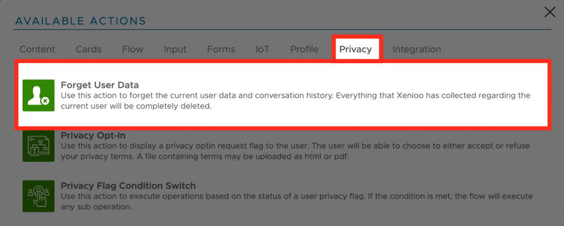Select the Privacy Opt-In action title
This screenshot has height=226, width=564.
point(96,135)
